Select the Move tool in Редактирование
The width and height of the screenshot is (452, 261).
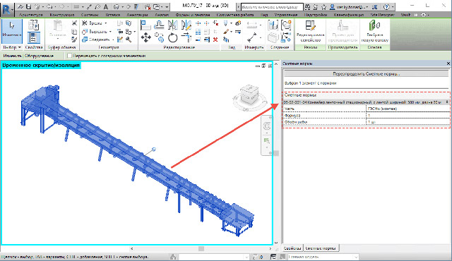(146, 37)
